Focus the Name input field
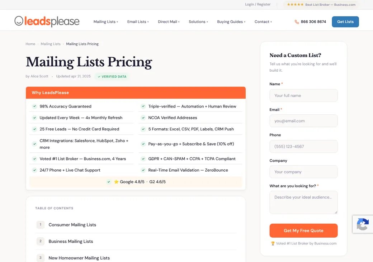 click(x=303, y=95)
